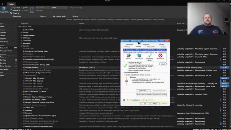This screenshot has height=130, width=231.
Task: Toggle the Multimedia checkbox
Action: pos(21,43)
